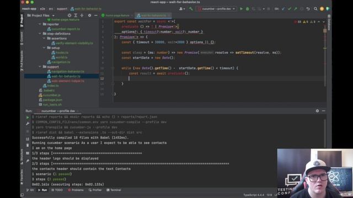Open the Terminal tool window tab
Viewport: 353px width, 198px height.
114,190
